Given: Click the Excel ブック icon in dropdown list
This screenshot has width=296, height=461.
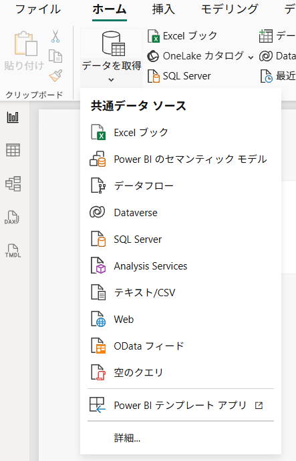Looking at the screenshot, I should pyautogui.click(x=98, y=132).
